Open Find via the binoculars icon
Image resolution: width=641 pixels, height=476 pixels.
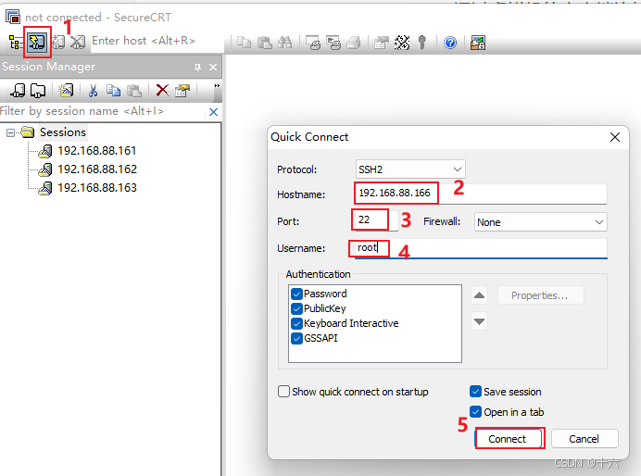285,43
